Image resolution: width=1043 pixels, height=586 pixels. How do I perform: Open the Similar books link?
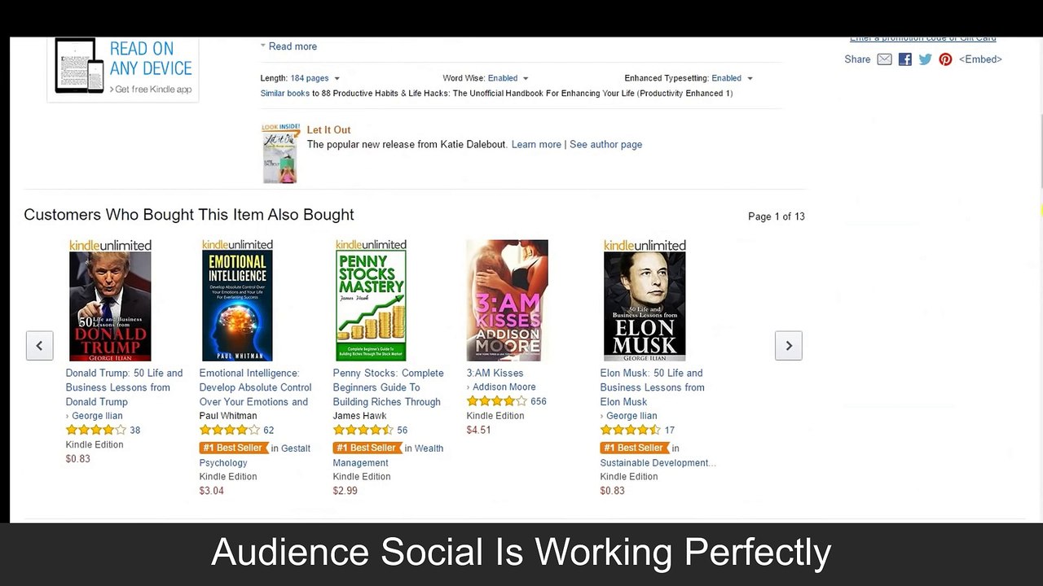click(x=284, y=93)
